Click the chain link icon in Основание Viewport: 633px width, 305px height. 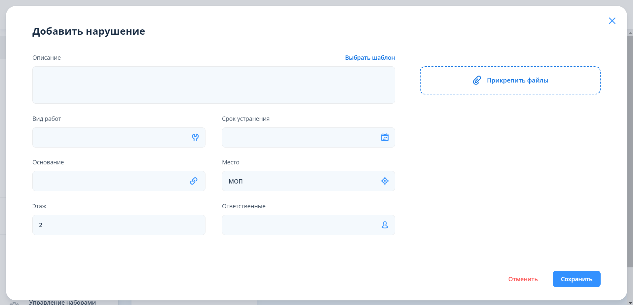194,181
